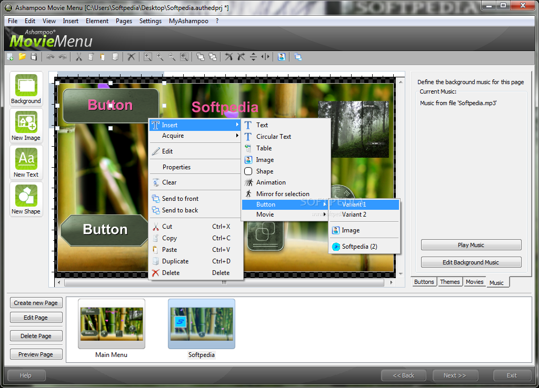Click Properties in the context menu
539x388 pixels.
(195, 167)
